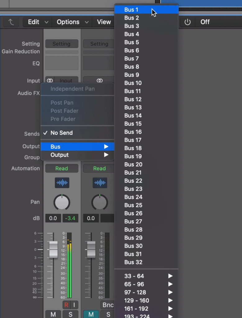Expand the 129 - 160 bus range
242x318 pixels.
(x=146, y=300)
